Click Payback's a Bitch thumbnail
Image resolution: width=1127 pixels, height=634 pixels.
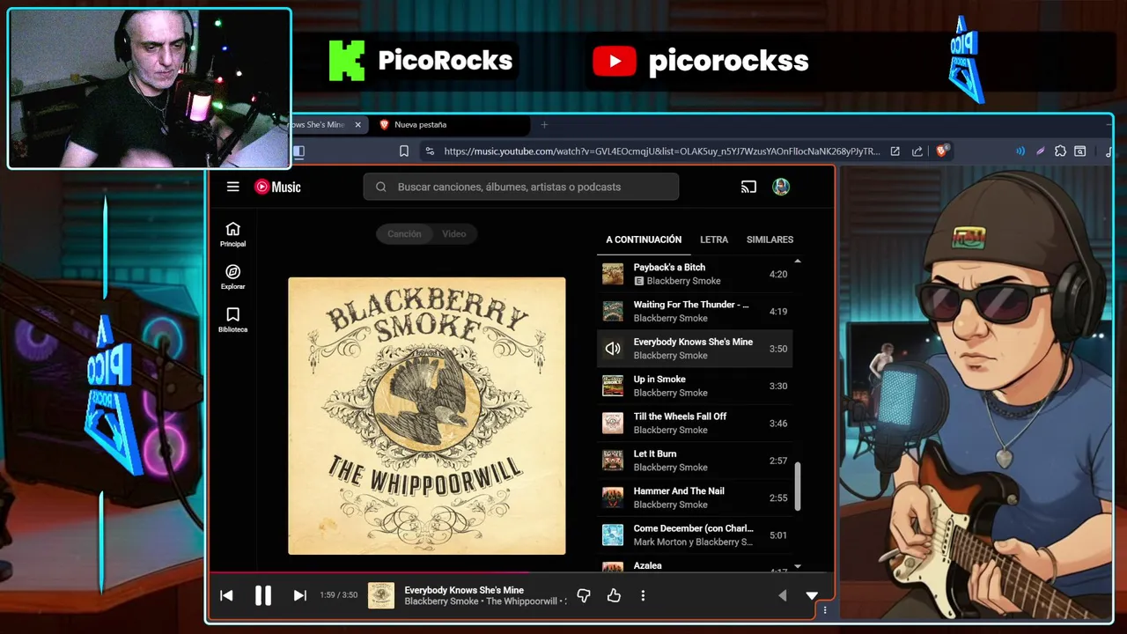[613, 274]
